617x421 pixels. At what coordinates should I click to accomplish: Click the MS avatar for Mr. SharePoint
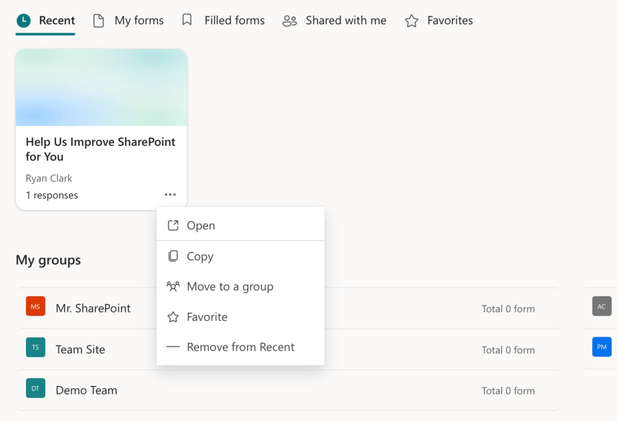pos(36,306)
